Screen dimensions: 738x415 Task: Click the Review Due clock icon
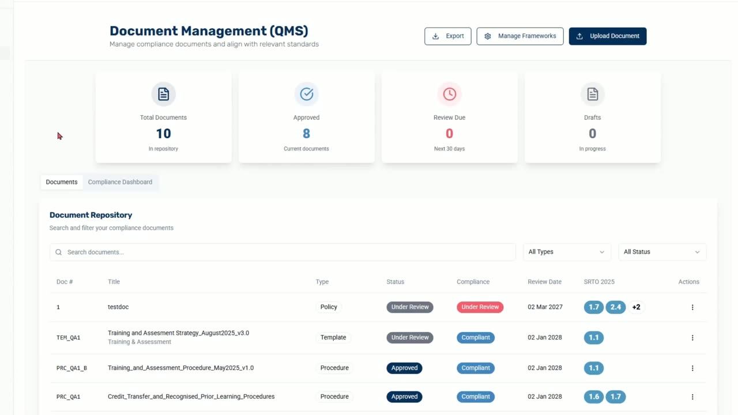(449, 94)
